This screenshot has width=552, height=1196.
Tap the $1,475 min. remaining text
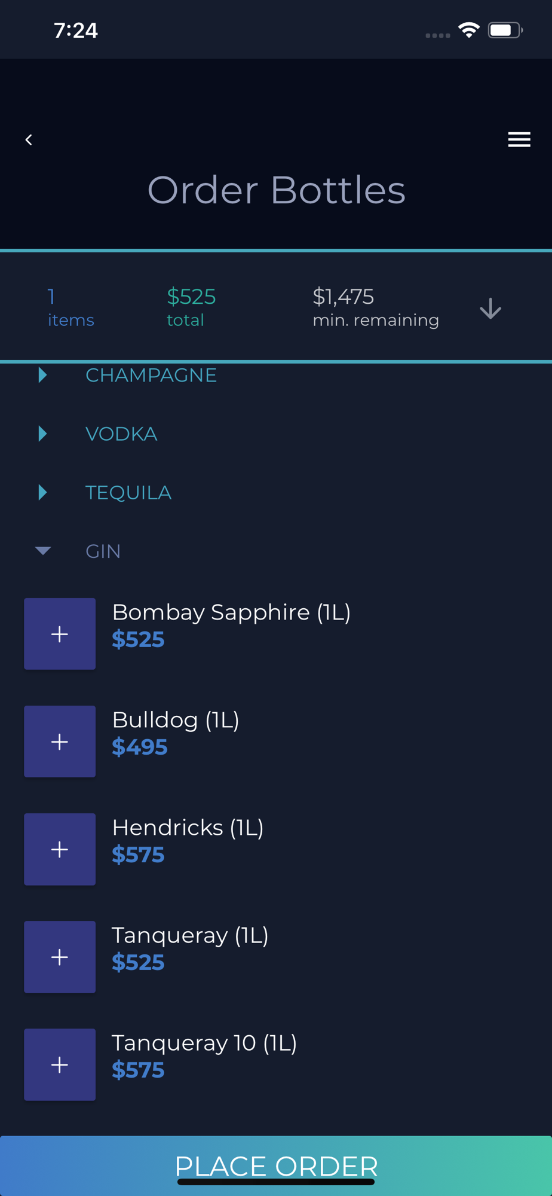coord(376,307)
